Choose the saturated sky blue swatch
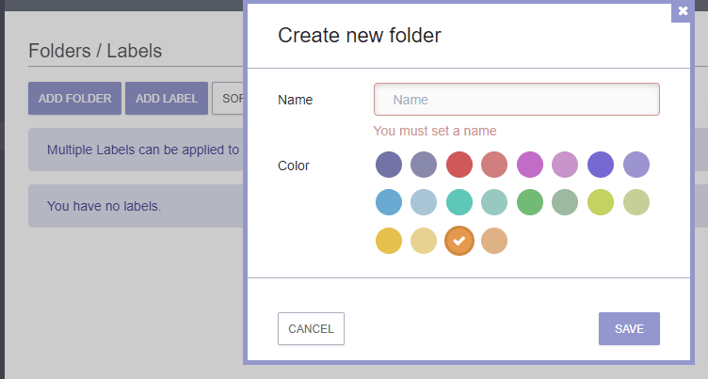The height and width of the screenshot is (379, 708). tap(388, 203)
